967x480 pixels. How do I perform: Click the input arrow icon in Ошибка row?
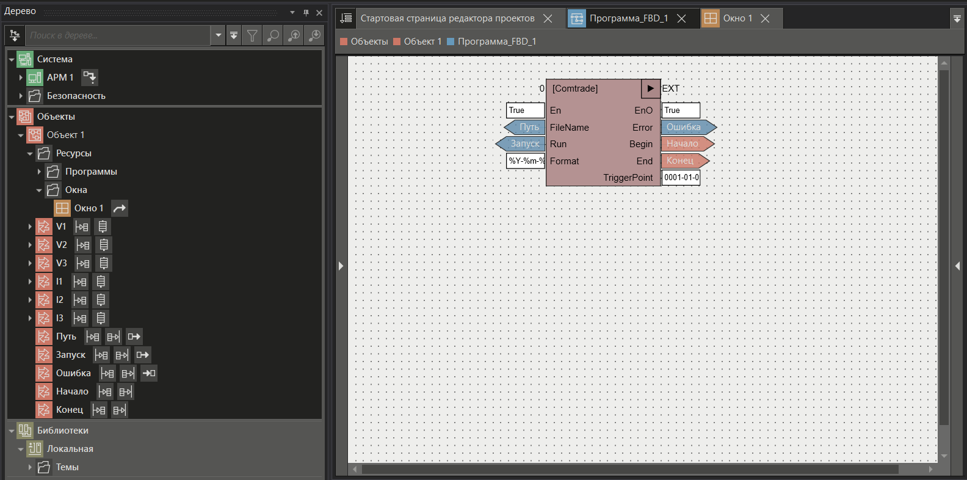pyautogui.click(x=149, y=373)
